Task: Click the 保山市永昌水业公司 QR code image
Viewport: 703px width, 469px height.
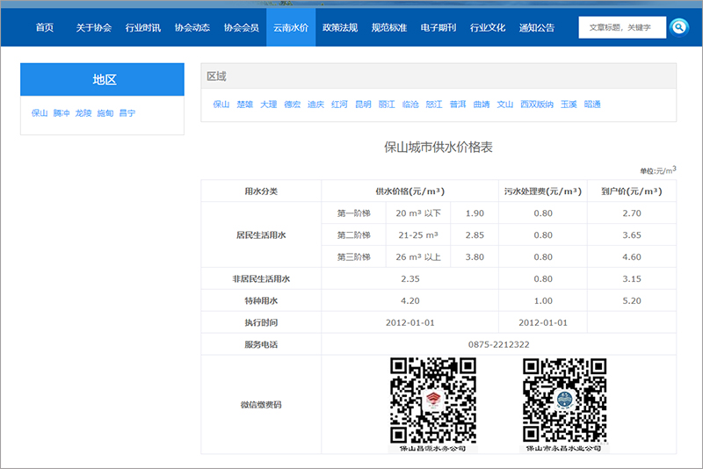Action: tap(564, 400)
